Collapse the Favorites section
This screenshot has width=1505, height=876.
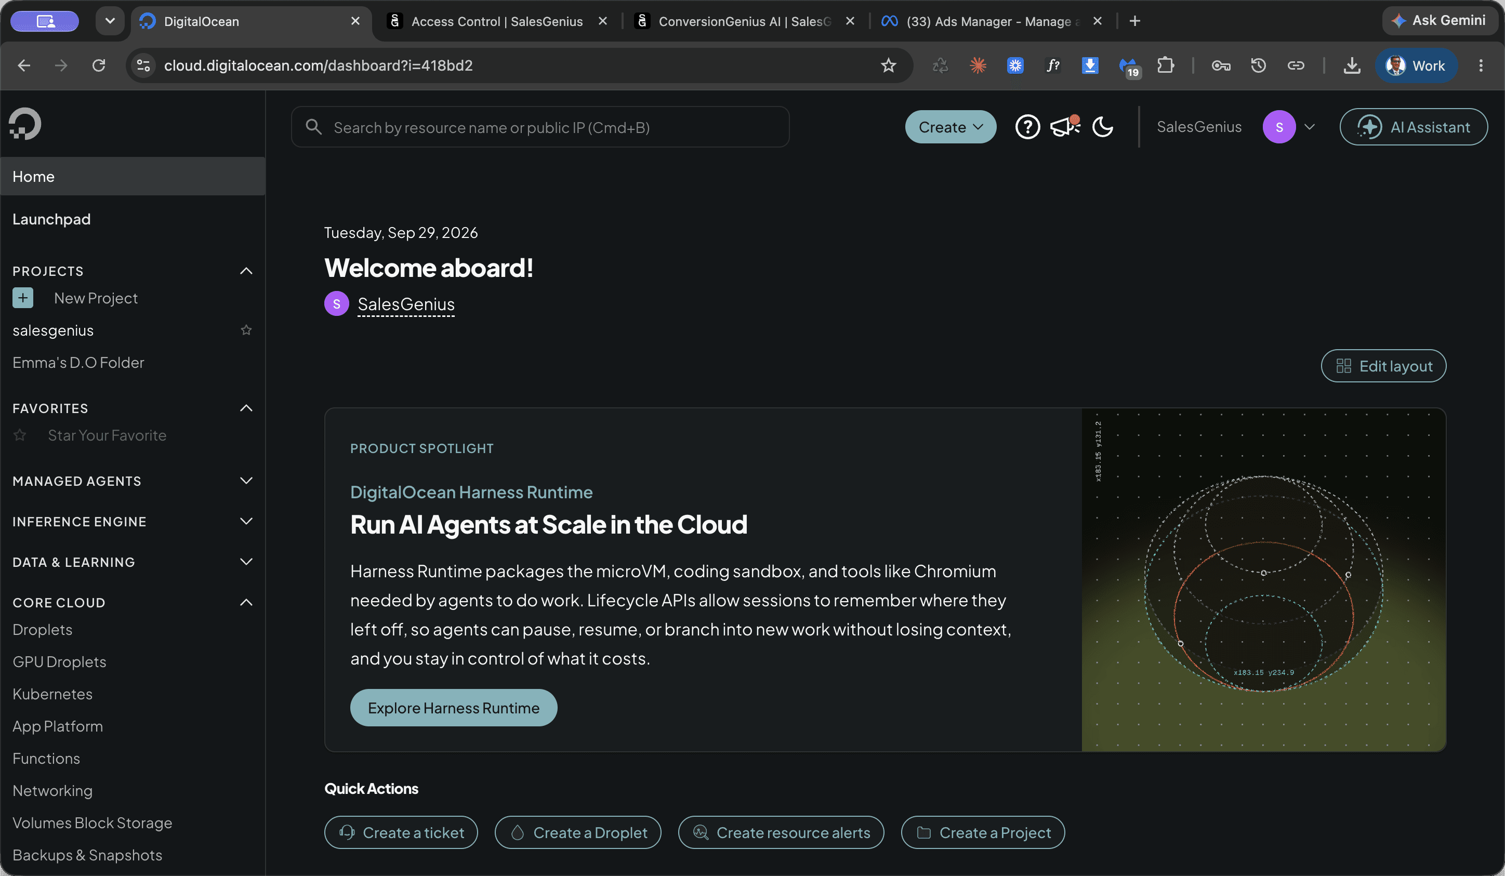[x=246, y=408]
